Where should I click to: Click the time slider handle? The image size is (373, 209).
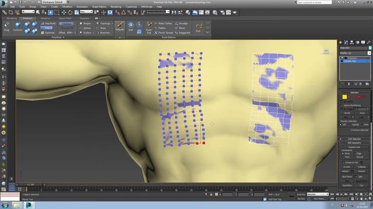point(30,185)
